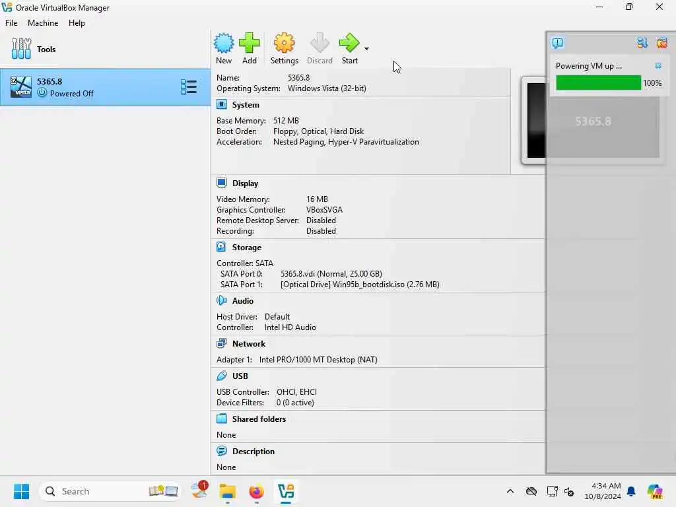Image resolution: width=676 pixels, height=507 pixels.
Task: Open the Storage section header
Action: coord(247,248)
